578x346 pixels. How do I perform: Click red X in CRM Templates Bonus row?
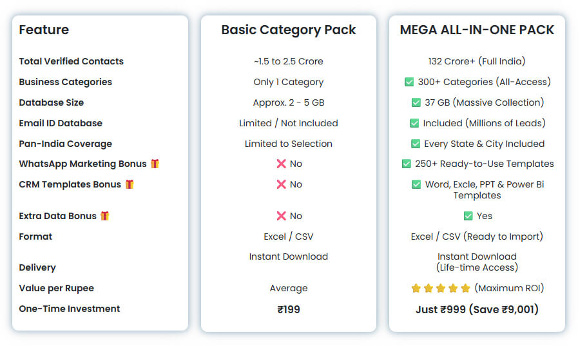pos(281,184)
